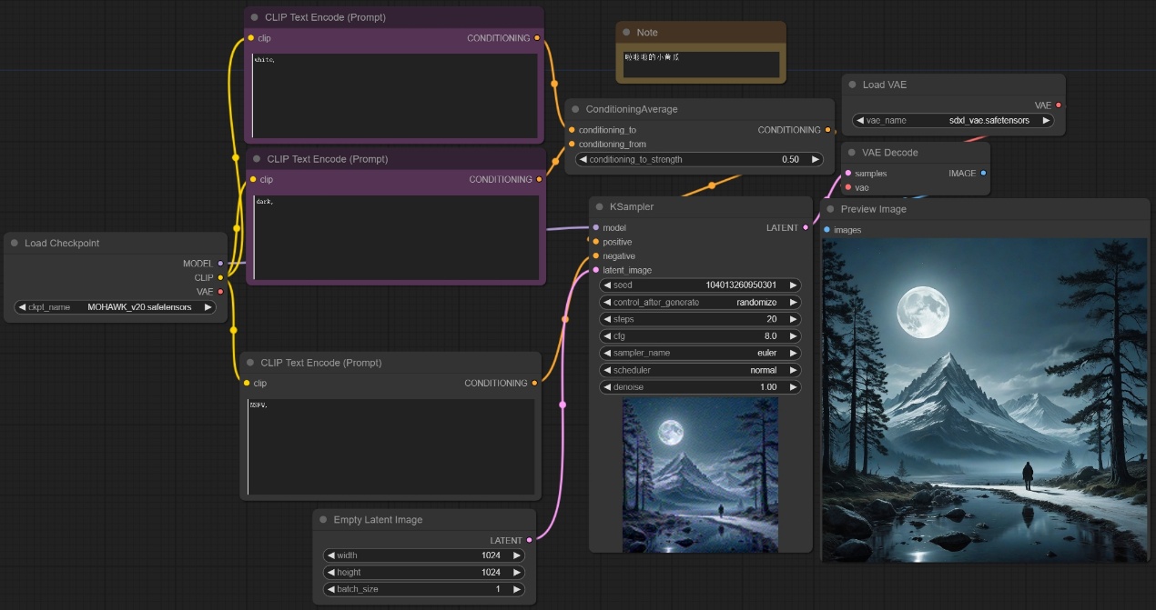Collapse the Note node using its dot
Image resolution: width=1156 pixels, height=610 pixels.
coord(626,33)
